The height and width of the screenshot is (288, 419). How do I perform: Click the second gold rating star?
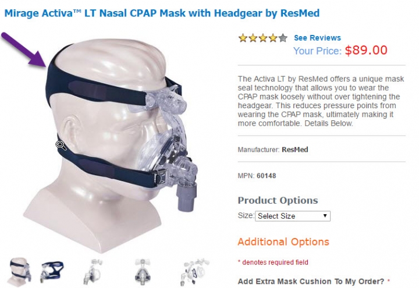click(253, 38)
